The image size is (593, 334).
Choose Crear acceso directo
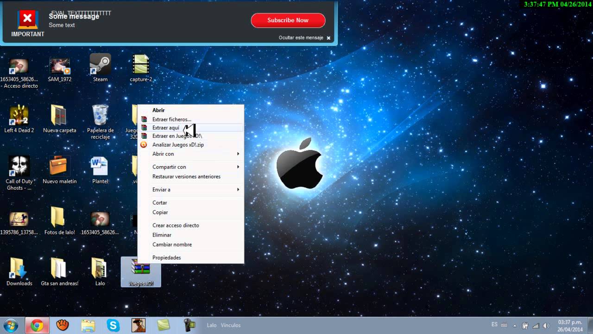[x=191, y=225]
